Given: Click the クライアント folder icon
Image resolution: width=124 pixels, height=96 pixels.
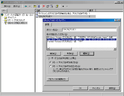Looking at the screenshot, I should coord(6,18).
